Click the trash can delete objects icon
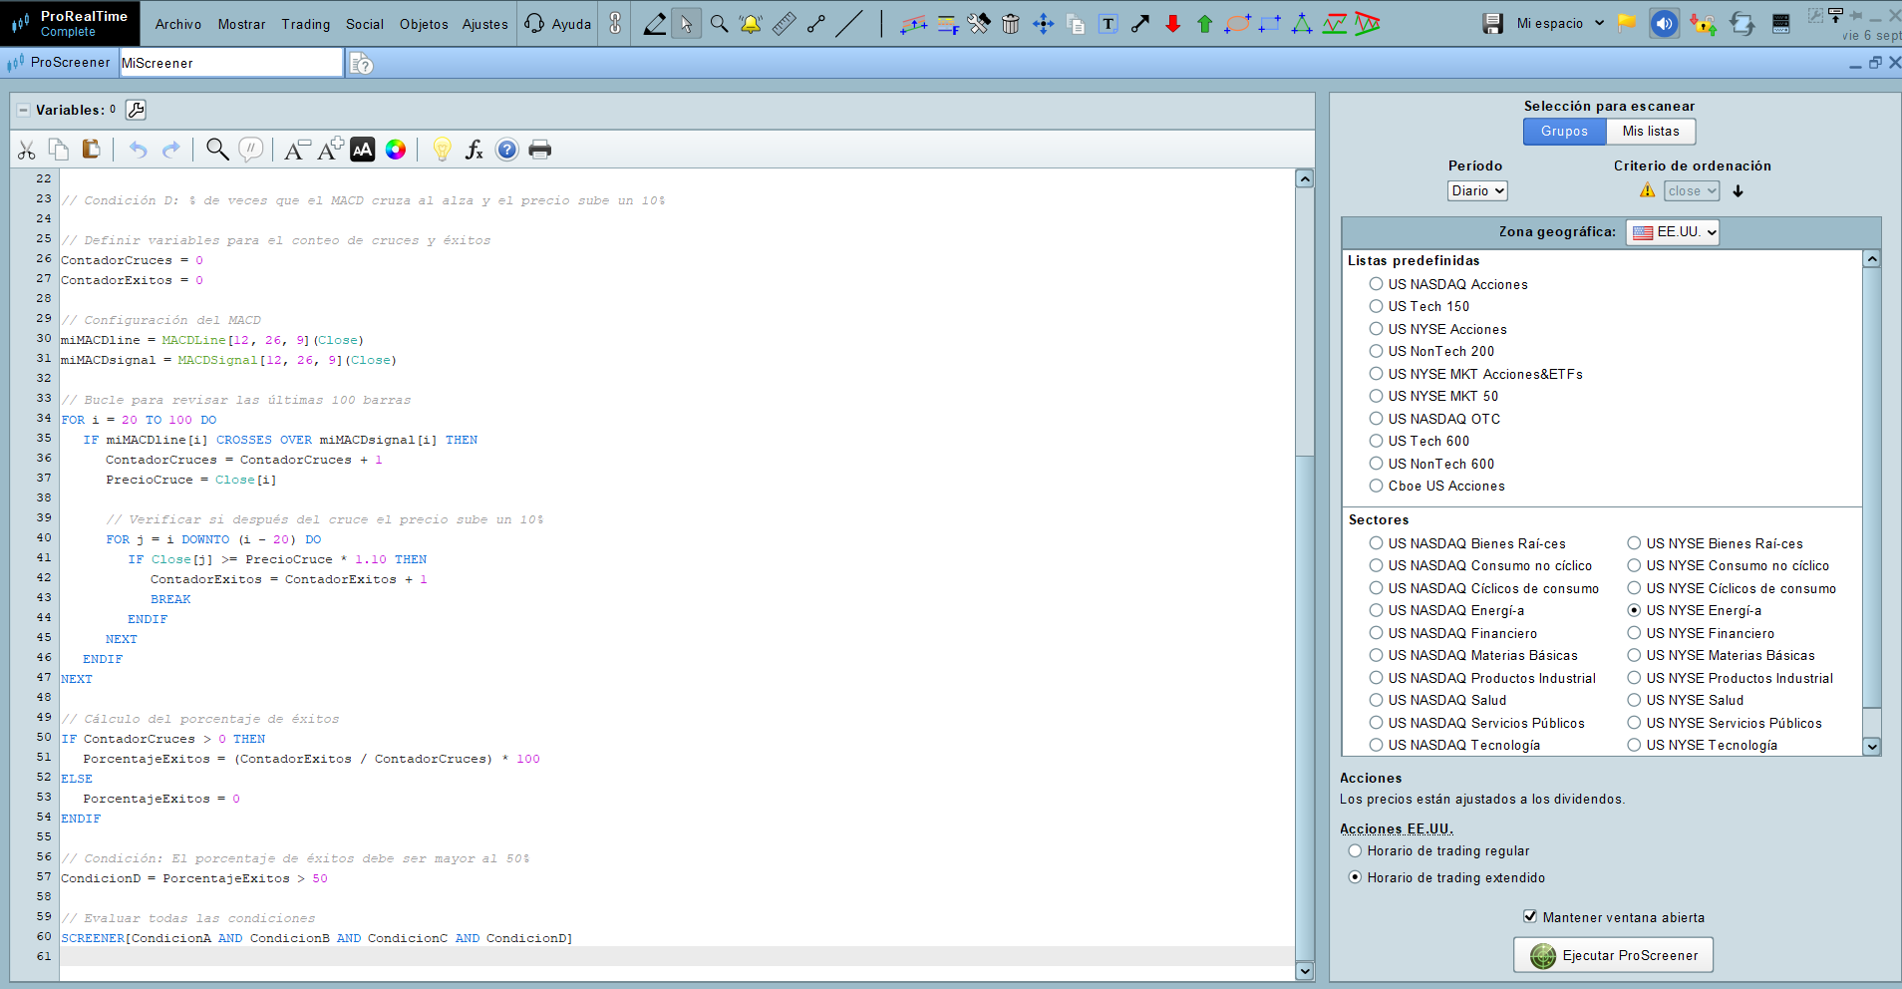The height and width of the screenshot is (989, 1902). click(1010, 24)
